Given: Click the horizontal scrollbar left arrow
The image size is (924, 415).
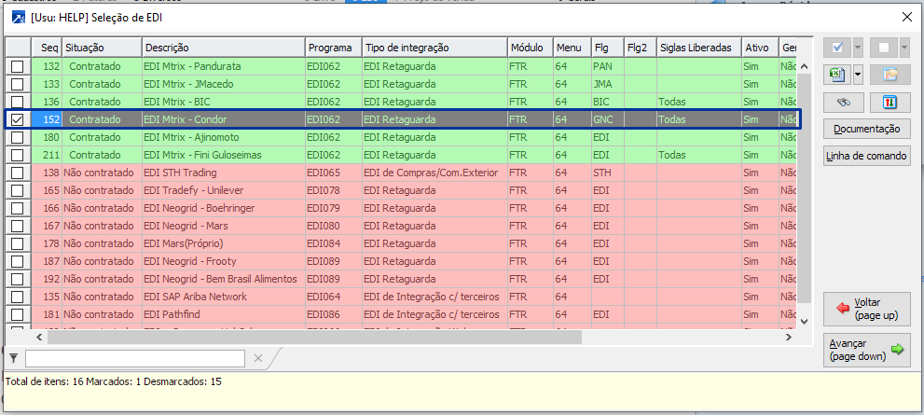Looking at the screenshot, I should click(39, 338).
